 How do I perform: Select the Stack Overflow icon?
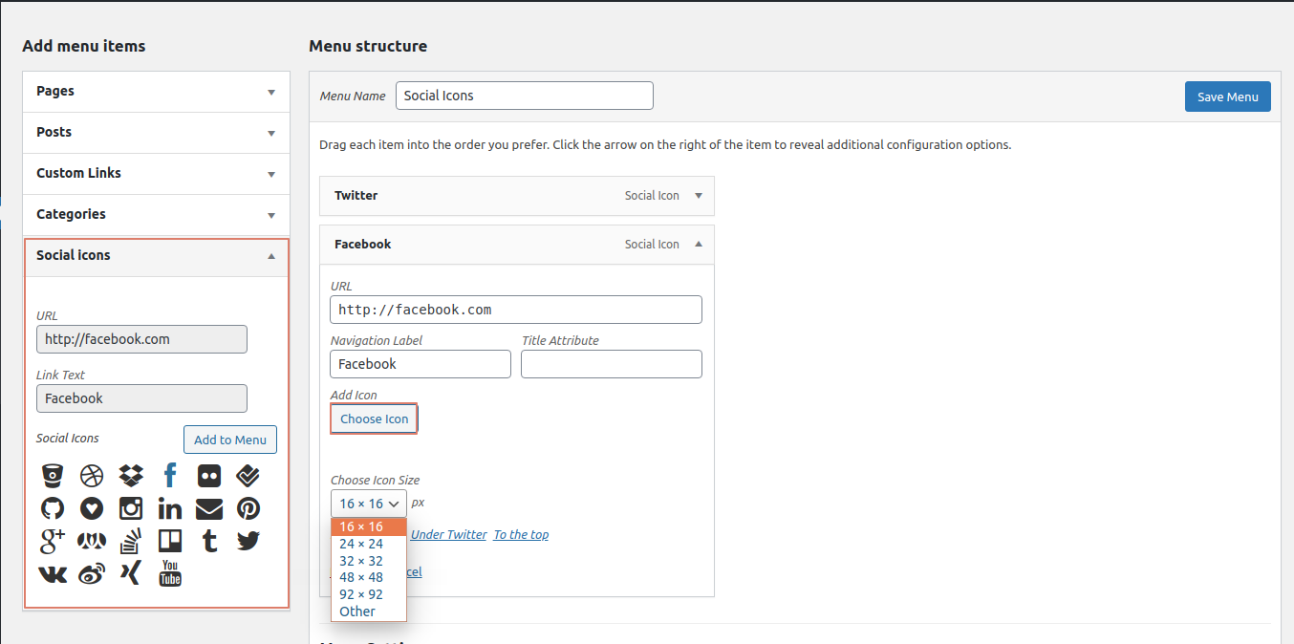click(x=131, y=541)
